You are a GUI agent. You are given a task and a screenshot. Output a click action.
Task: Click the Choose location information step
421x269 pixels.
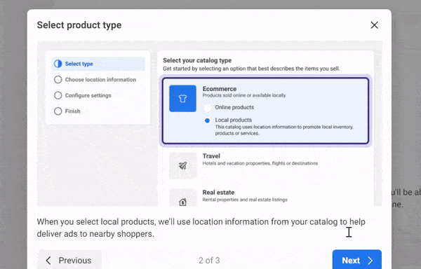click(95, 80)
